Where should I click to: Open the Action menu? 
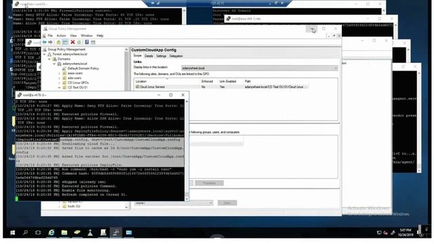tap(61, 36)
